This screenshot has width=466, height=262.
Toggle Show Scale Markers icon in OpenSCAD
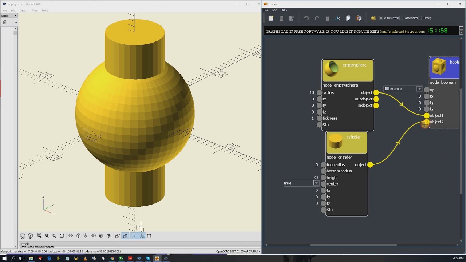point(142,236)
